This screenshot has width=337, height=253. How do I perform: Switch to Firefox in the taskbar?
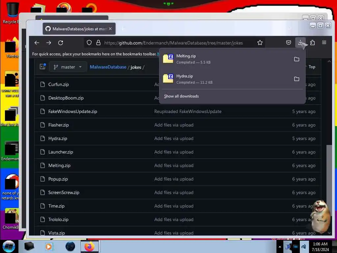90,246
